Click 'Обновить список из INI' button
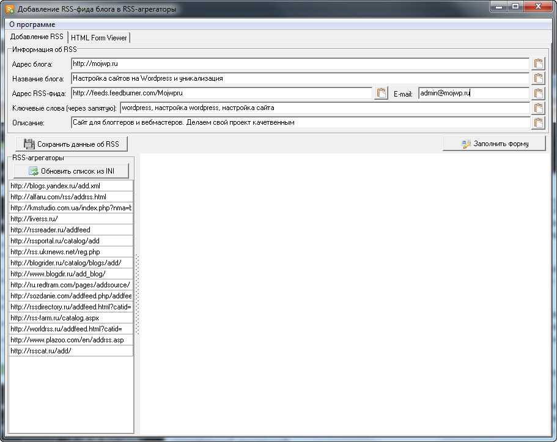The width and height of the screenshot is (557, 442). pos(72,171)
